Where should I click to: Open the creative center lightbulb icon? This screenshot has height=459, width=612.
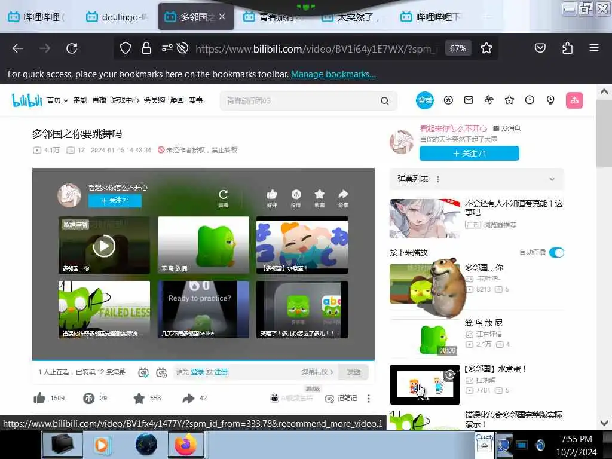click(x=550, y=100)
